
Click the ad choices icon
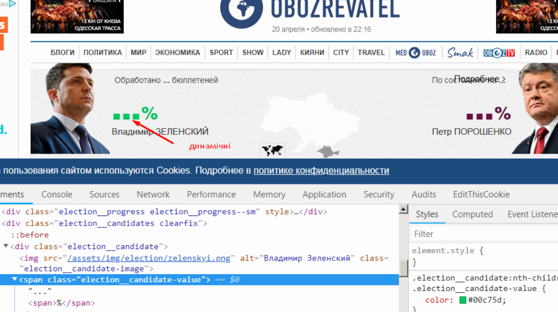tap(12, 4)
